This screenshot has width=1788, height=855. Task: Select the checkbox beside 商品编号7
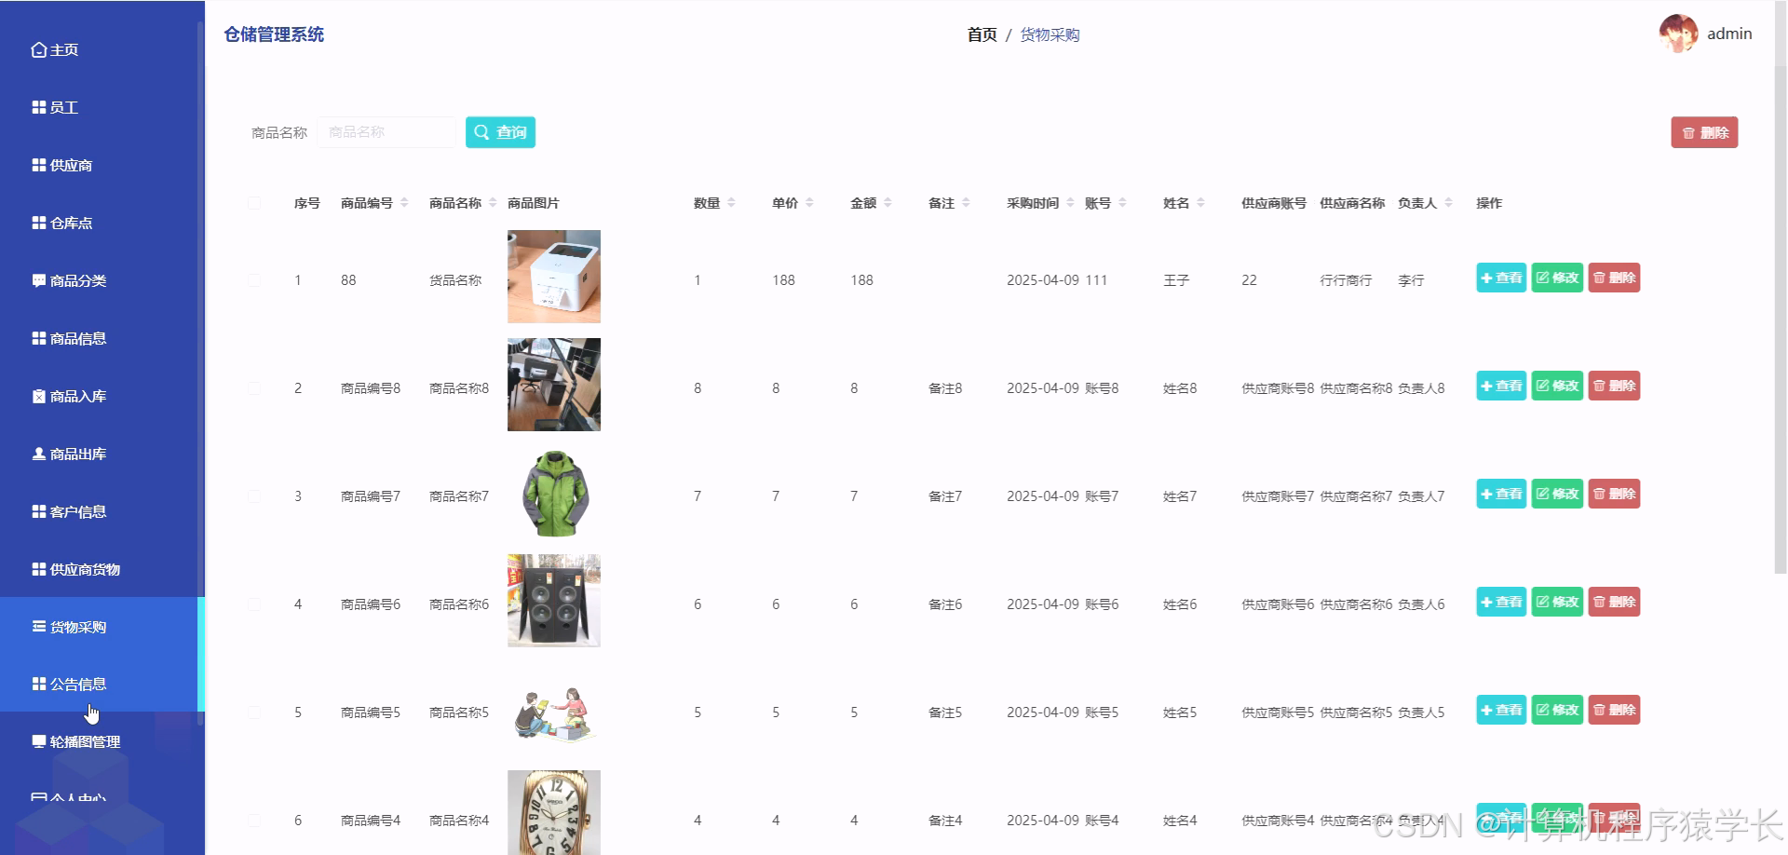coord(254,495)
